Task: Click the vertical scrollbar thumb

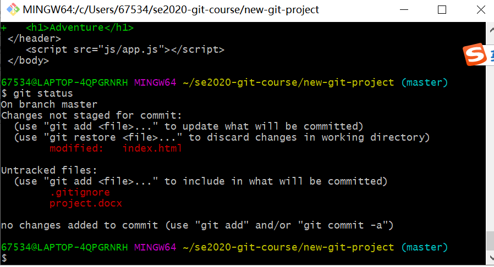Action: click(490, 241)
